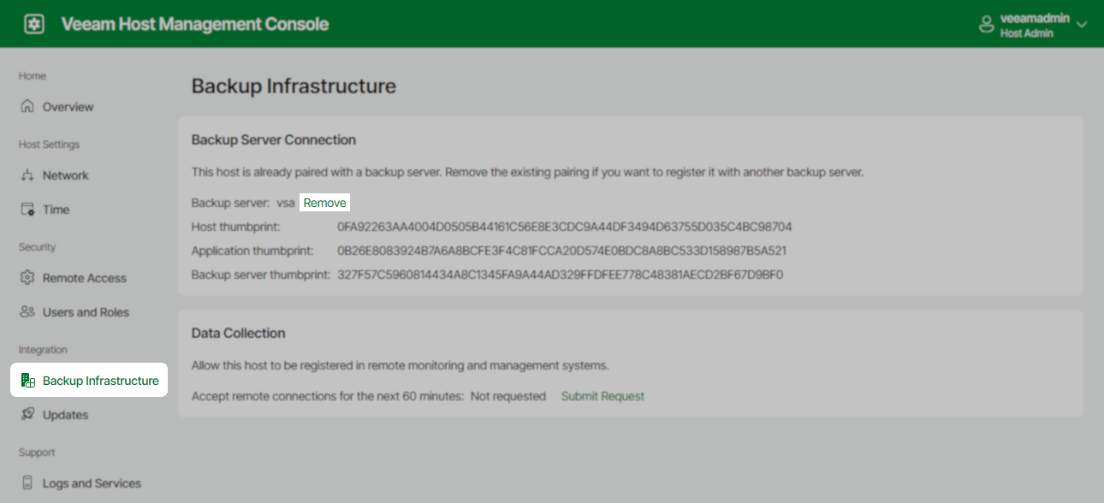Screen dimensions: 1104x503
Task: Navigate to Logs and Services
Action: tap(92, 482)
